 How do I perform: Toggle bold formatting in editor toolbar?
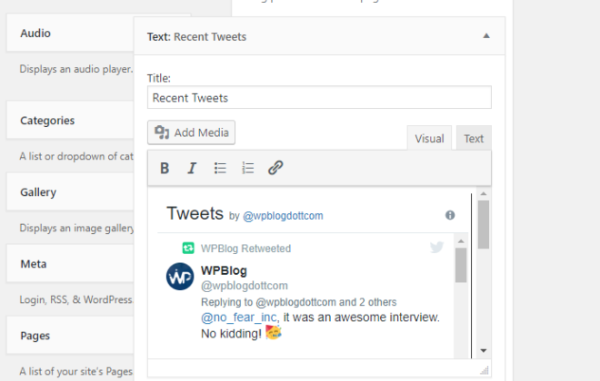point(165,168)
